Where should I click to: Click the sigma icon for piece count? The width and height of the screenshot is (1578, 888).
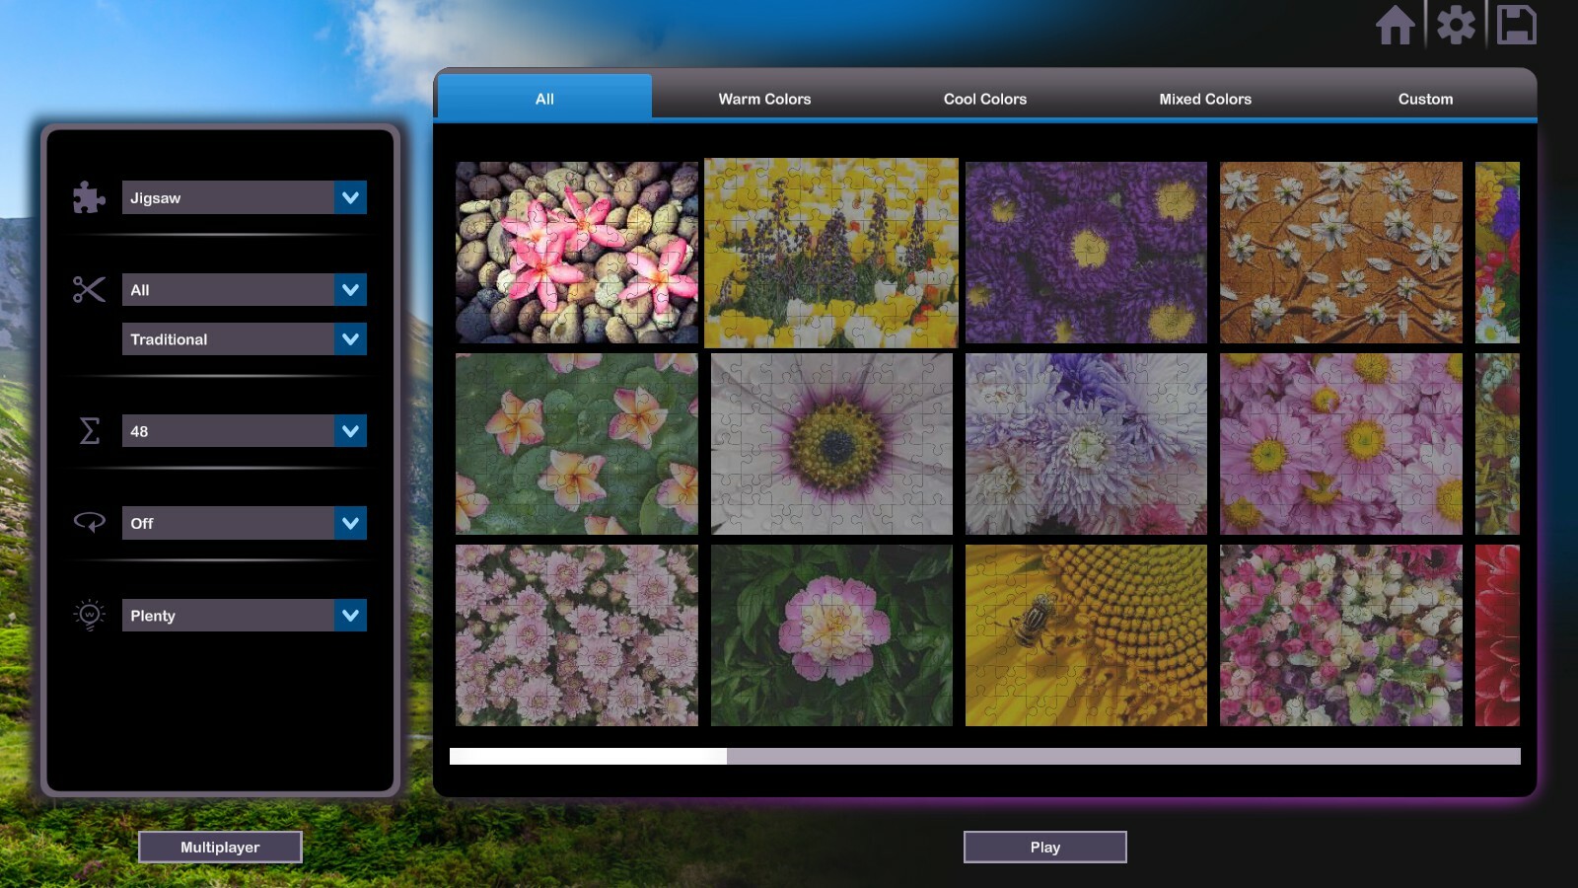click(88, 430)
